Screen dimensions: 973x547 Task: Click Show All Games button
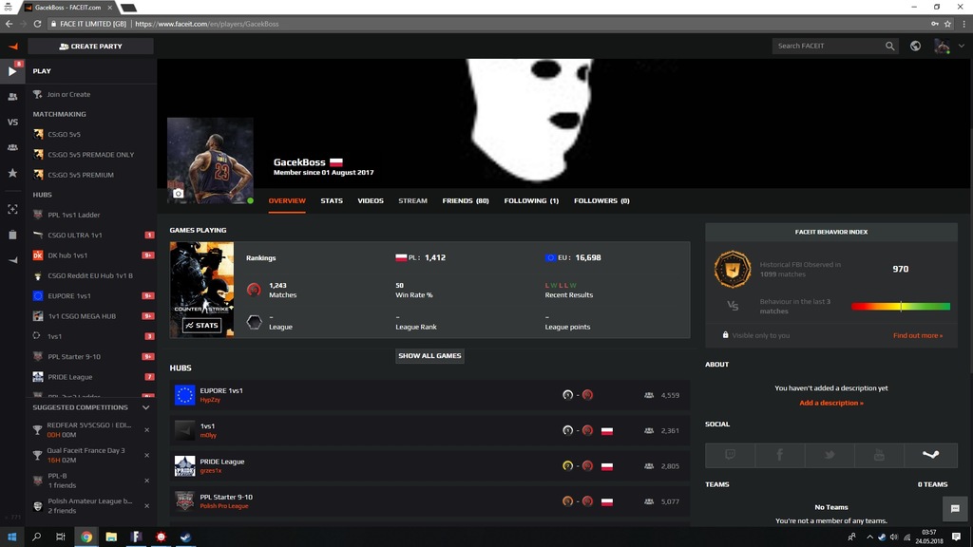coord(429,356)
